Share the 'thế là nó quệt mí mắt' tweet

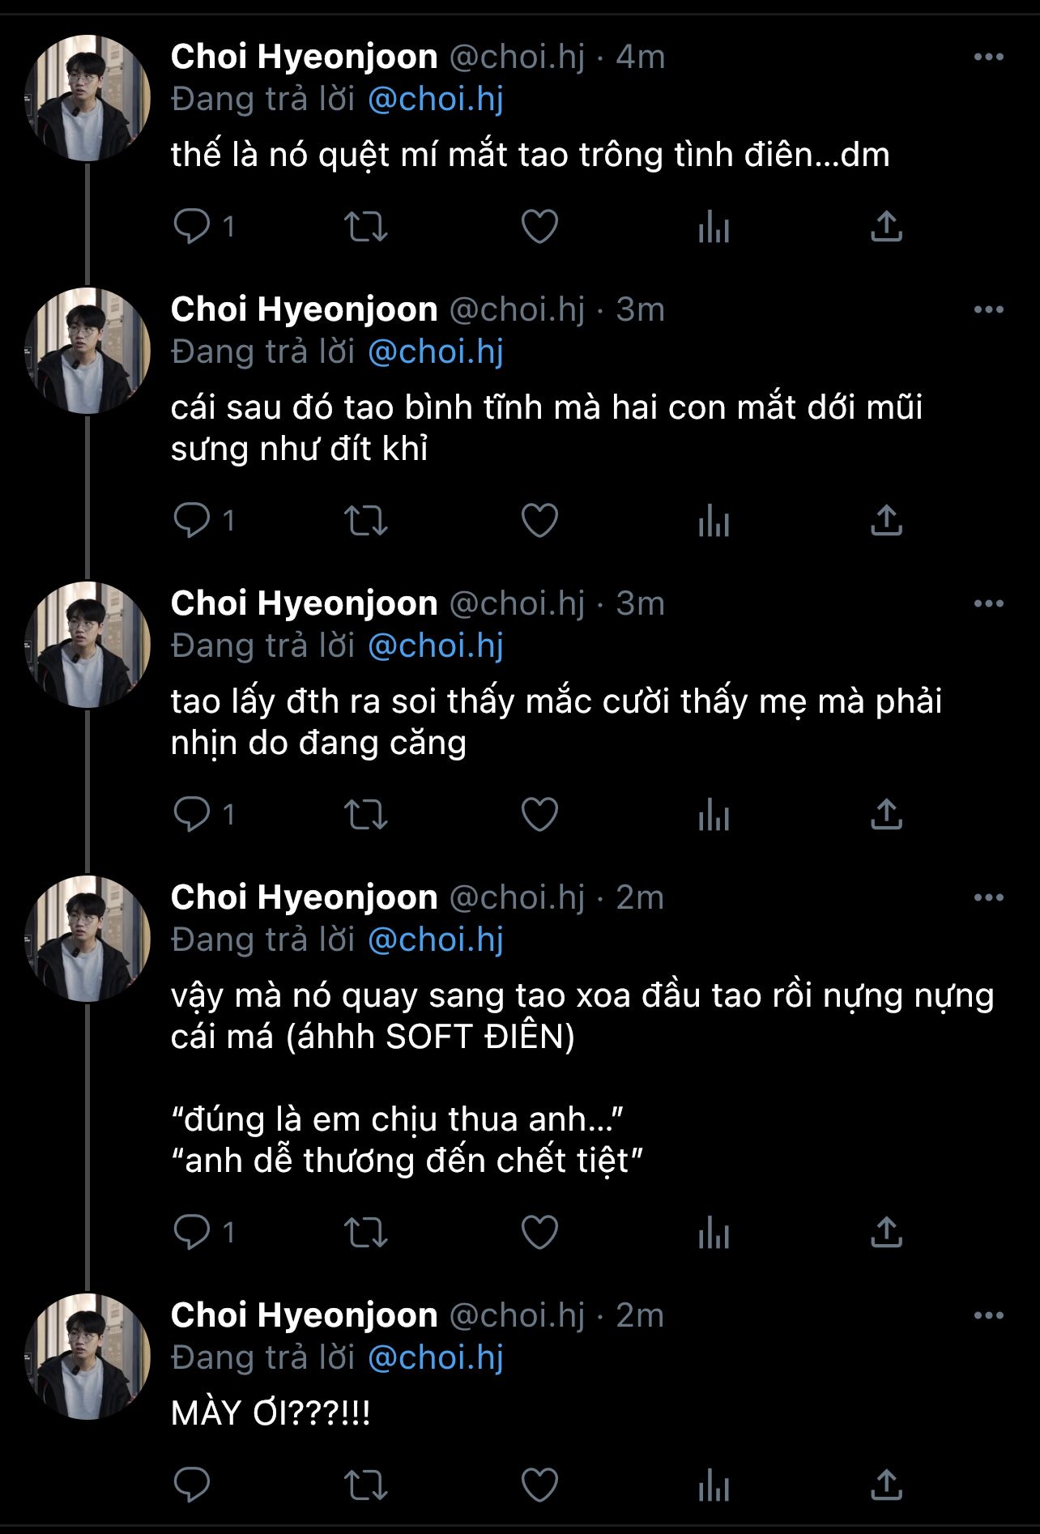click(886, 227)
